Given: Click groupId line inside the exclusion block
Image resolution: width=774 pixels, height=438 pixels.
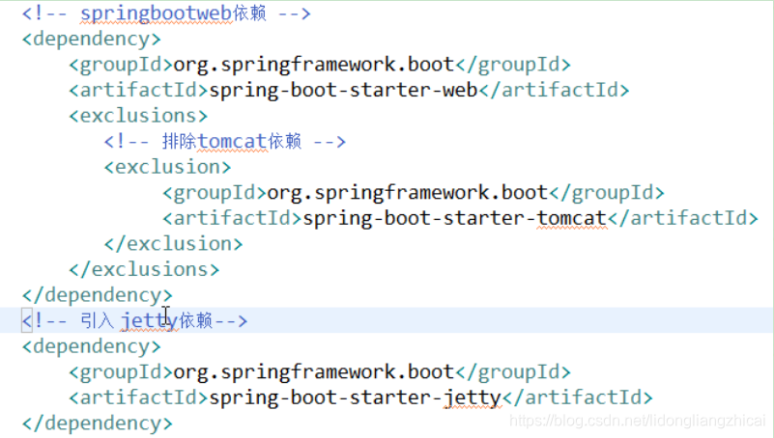Looking at the screenshot, I should coord(414,193).
